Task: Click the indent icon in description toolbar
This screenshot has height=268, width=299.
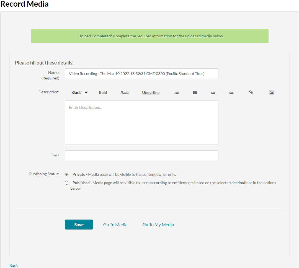Action: pos(231,92)
